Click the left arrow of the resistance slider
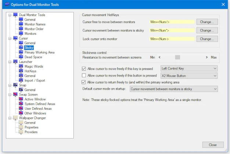This screenshot has width=230, height=154. coord(159,57)
